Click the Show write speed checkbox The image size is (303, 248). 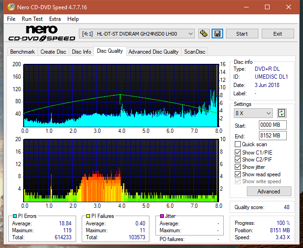point(238,181)
